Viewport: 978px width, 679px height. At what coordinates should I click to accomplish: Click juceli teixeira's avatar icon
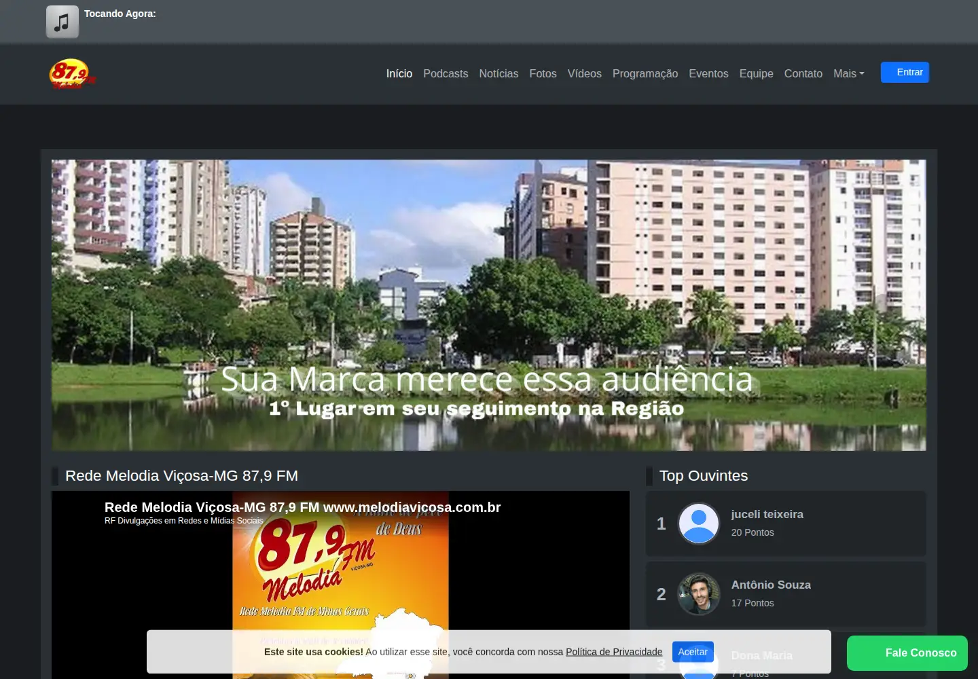pos(699,524)
